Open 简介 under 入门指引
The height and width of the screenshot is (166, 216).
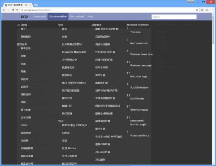click(23, 29)
